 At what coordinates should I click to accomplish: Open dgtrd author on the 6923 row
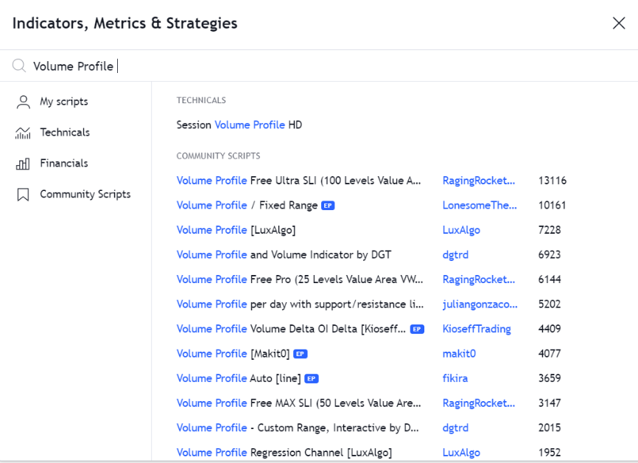pyautogui.click(x=455, y=255)
